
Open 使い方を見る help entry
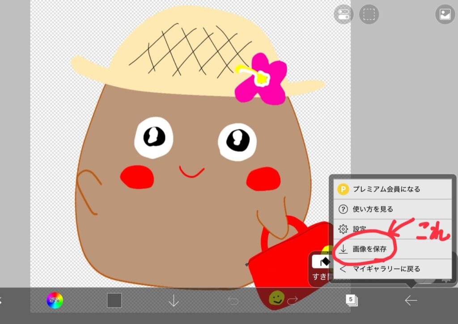point(373,209)
